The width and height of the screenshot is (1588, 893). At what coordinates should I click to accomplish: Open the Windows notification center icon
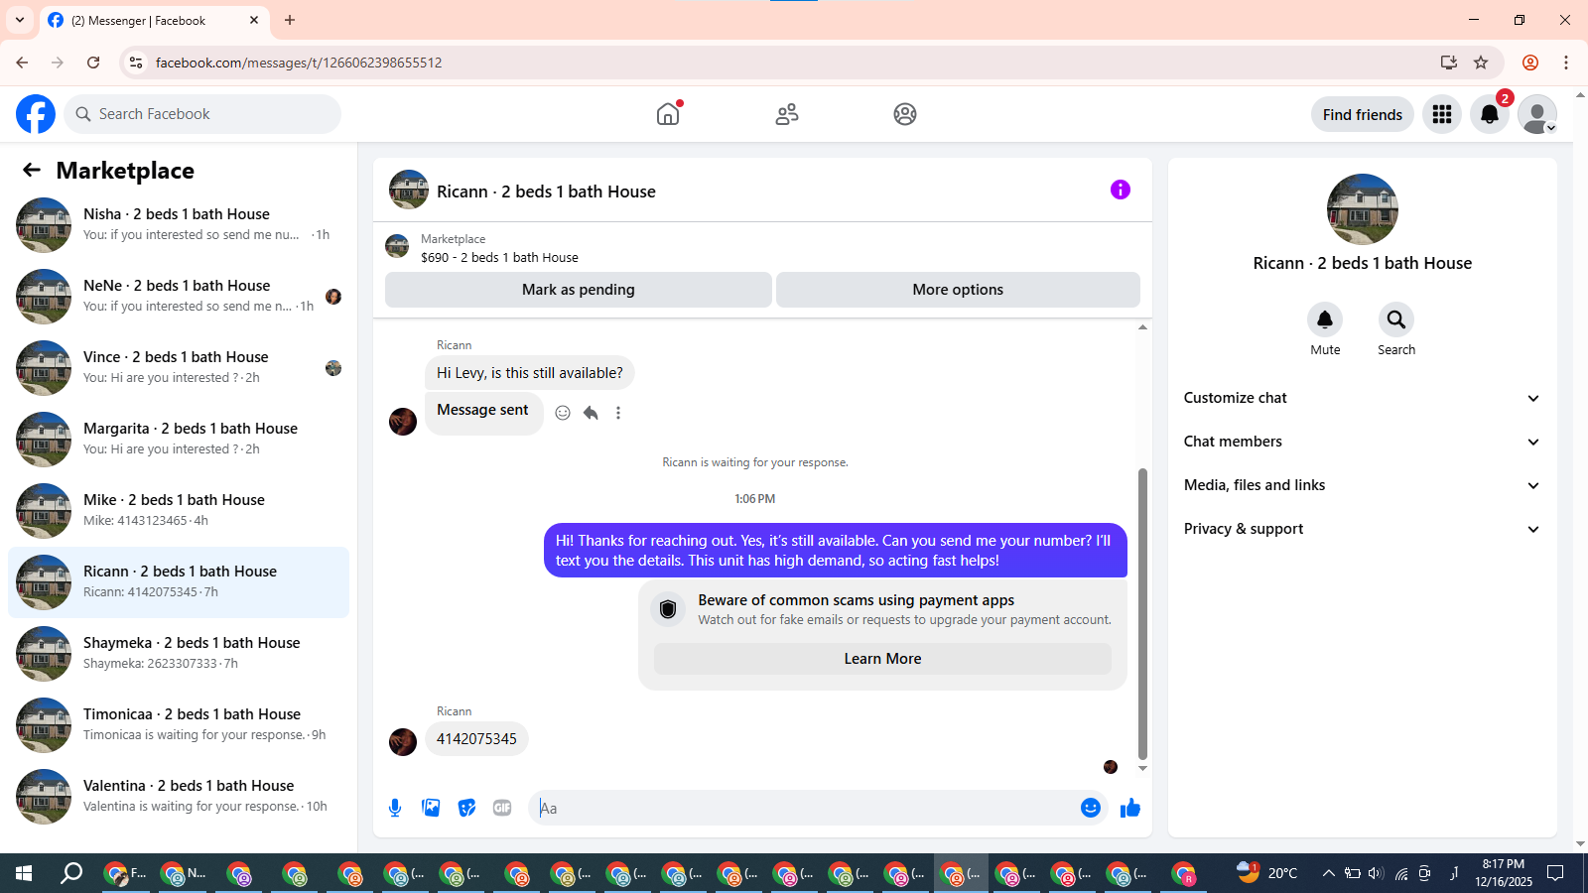coord(1556,873)
